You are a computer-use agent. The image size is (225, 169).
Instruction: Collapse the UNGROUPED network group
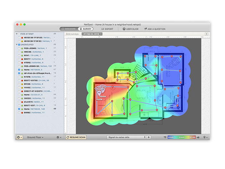pos(17,45)
